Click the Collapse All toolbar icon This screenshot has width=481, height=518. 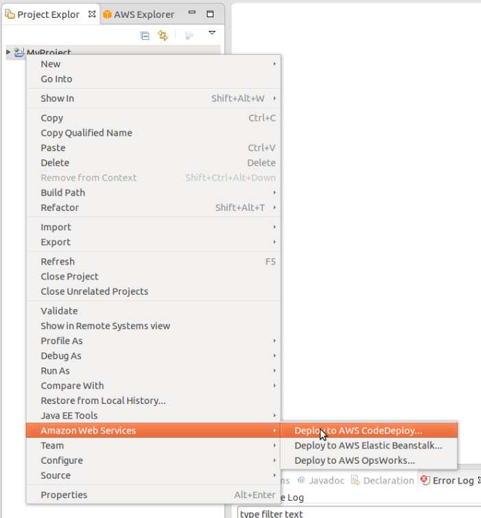[145, 35]
